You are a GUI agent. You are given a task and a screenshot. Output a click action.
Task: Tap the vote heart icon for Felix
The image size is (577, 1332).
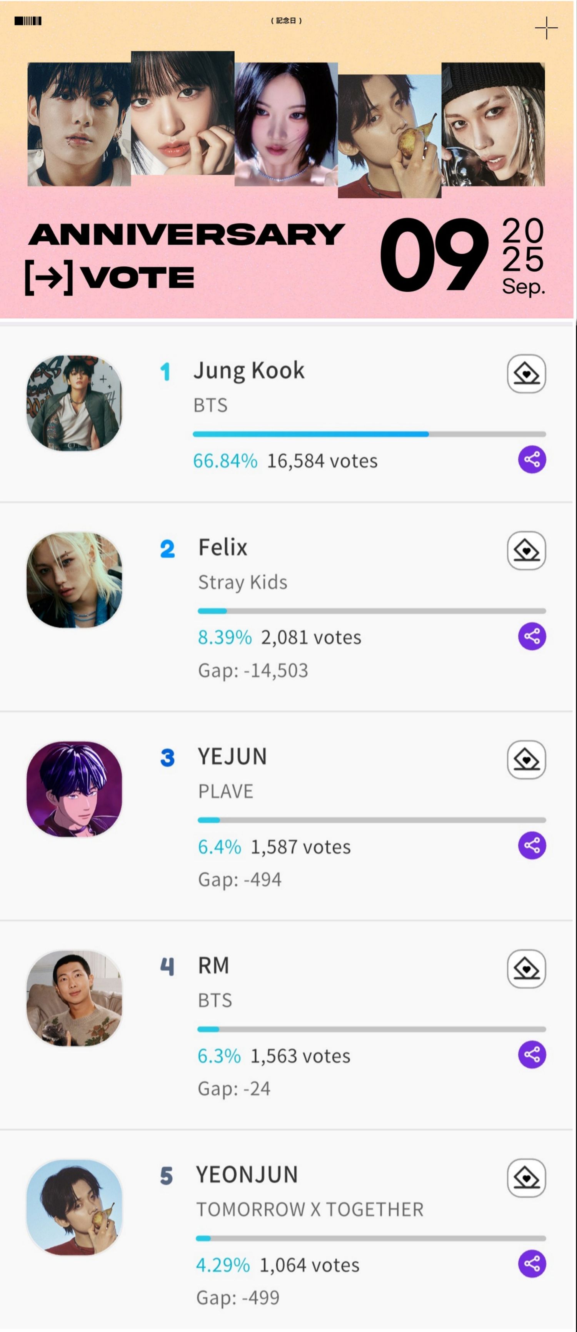pyautogui.click(x=526, y=550)
